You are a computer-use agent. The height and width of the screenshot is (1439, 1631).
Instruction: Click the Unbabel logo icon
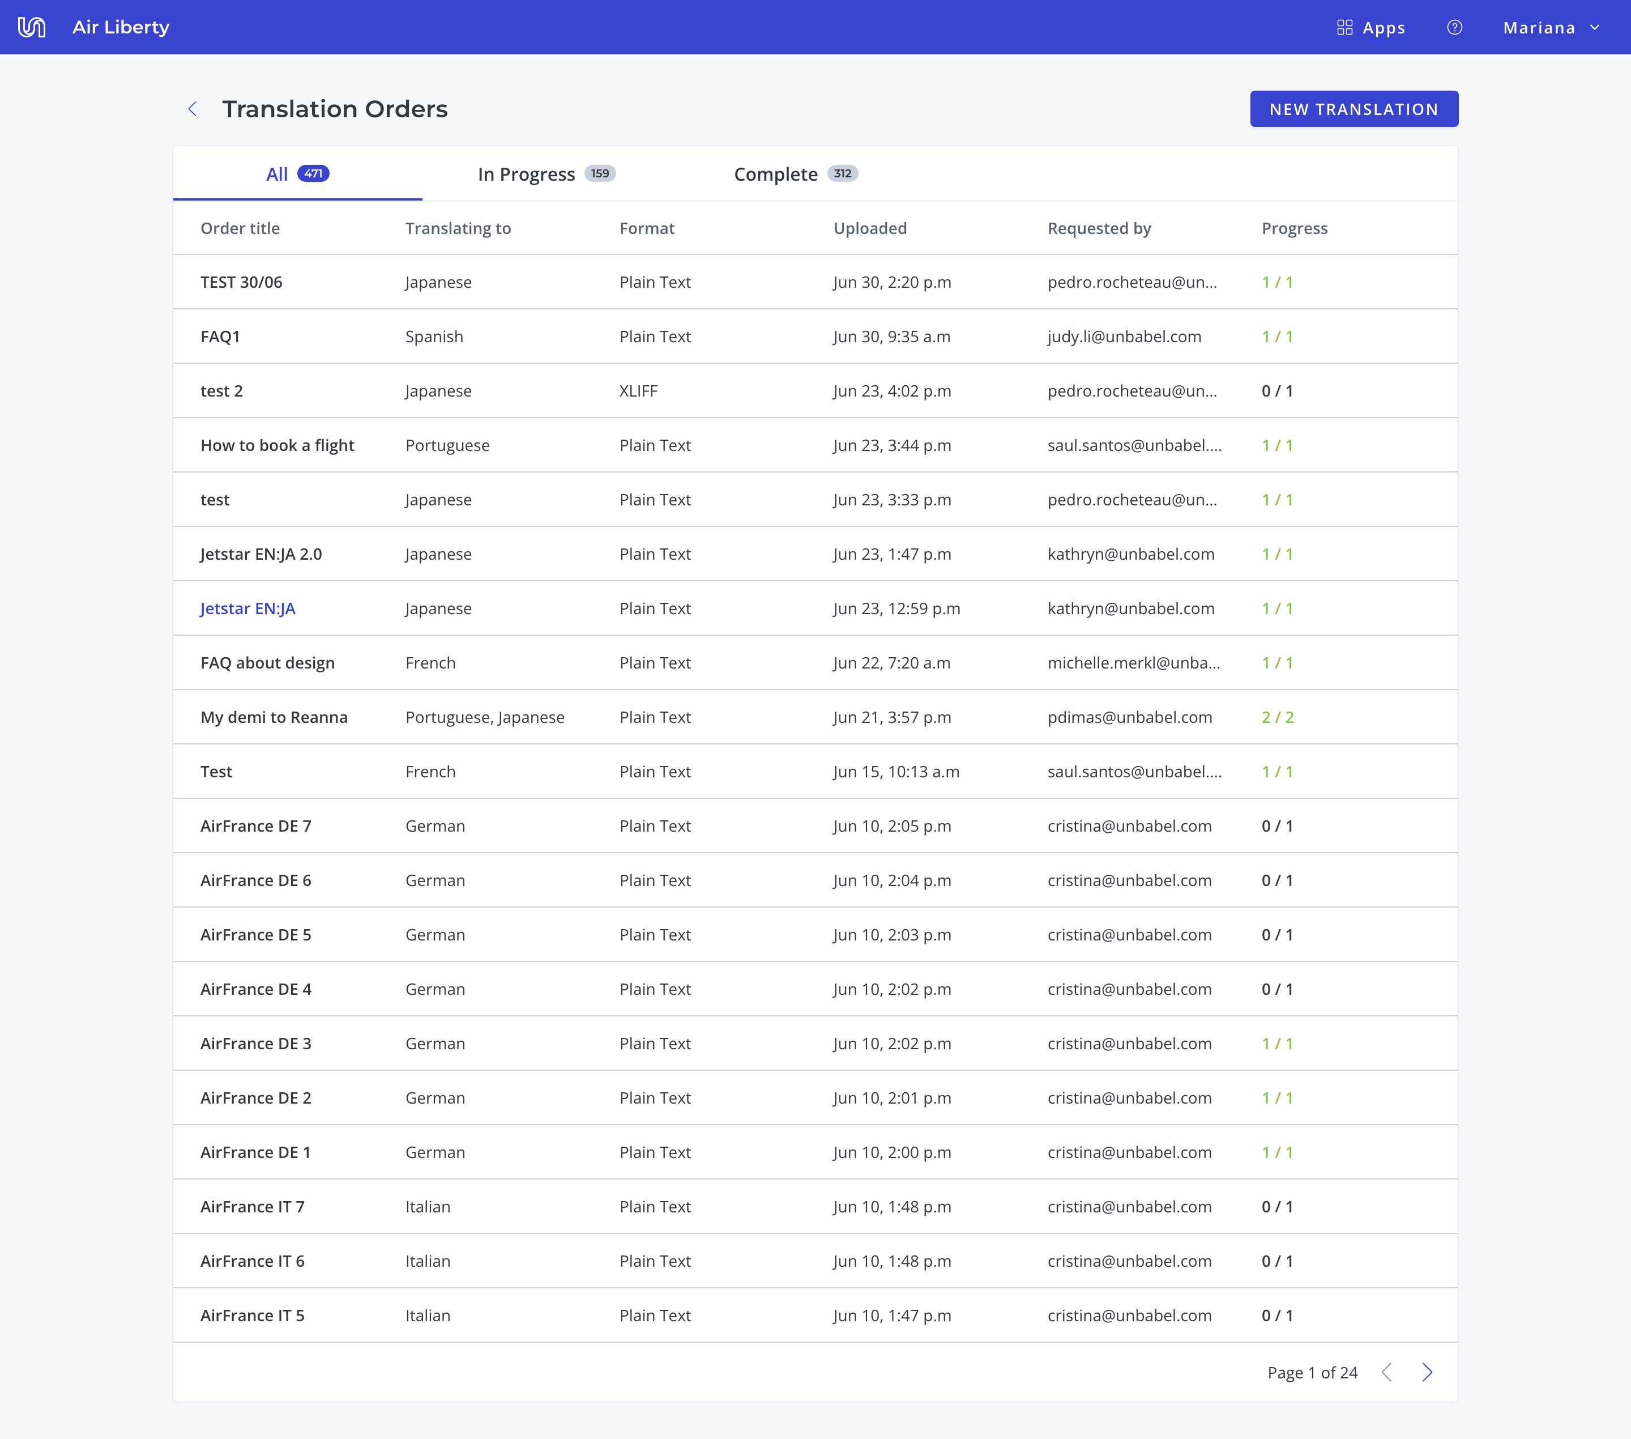(x=32, y=27)
